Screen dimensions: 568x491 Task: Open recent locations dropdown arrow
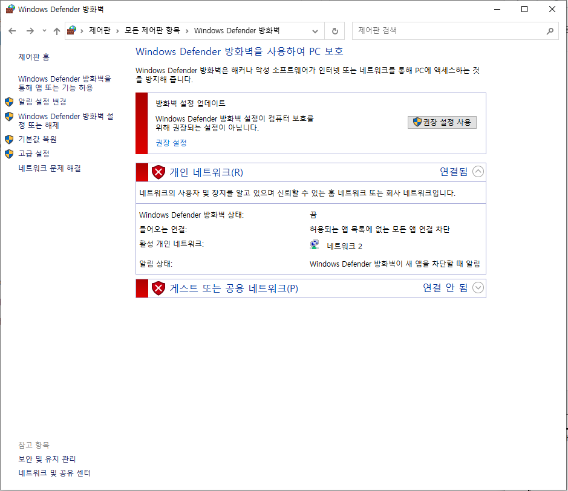44,31
